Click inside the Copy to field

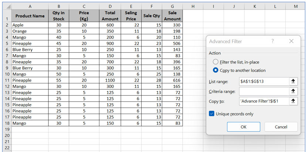point(263,101)
